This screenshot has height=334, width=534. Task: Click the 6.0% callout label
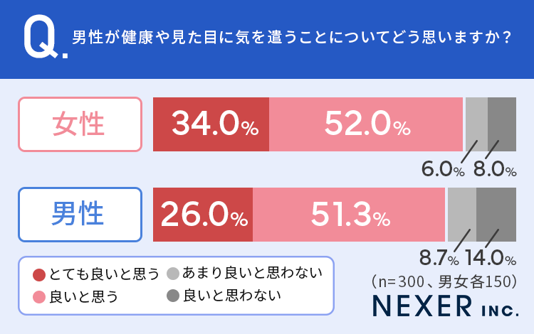(443, 170)
